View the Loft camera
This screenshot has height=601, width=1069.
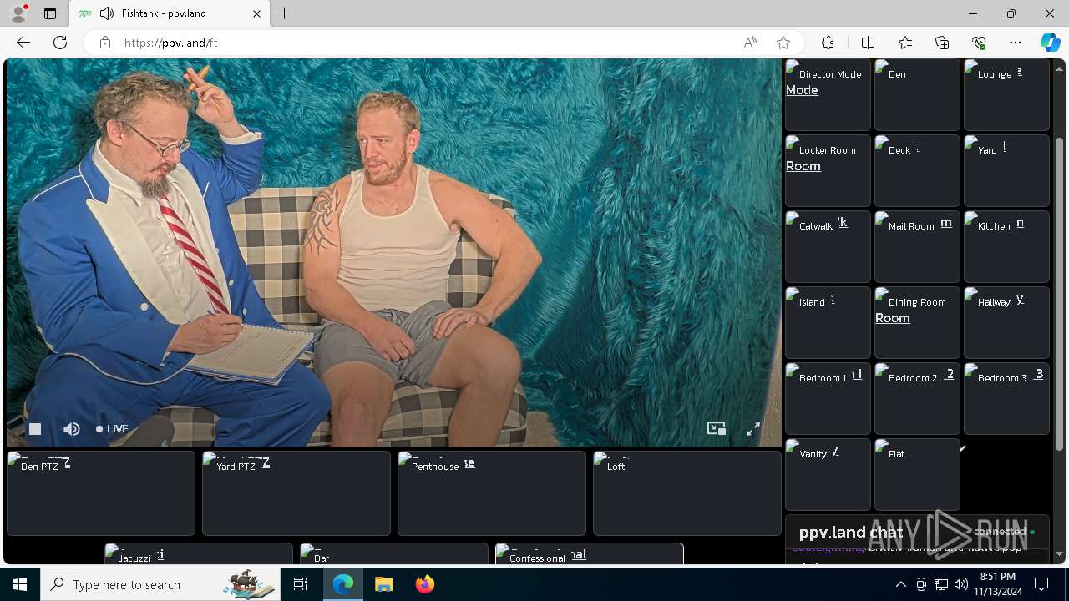click(687, 493)
